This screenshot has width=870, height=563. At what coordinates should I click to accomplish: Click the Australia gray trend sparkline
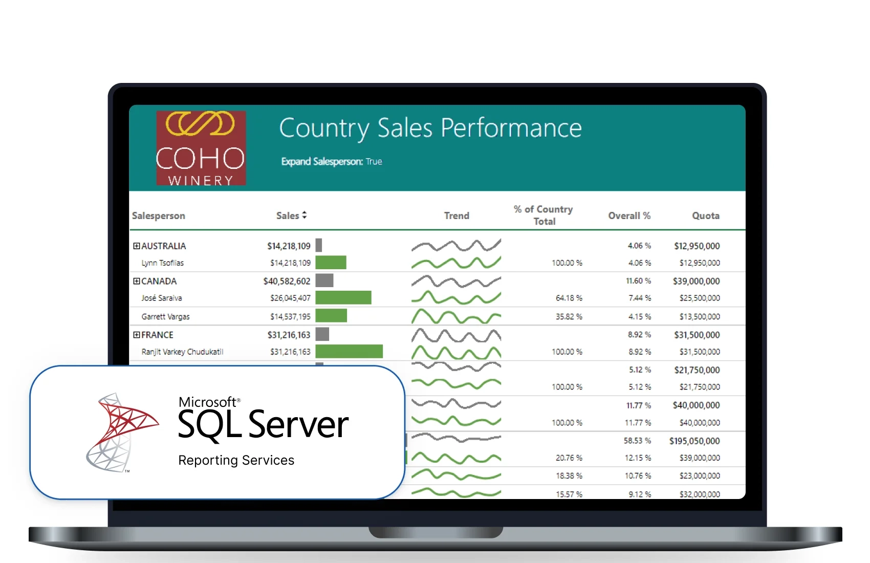coord(456,246)
